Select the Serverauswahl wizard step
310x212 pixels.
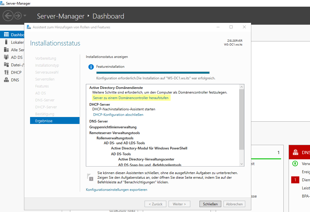pyautogui.click(x=47, y=72)
